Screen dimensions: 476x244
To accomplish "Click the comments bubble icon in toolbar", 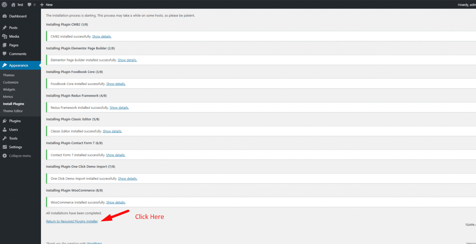I will coord(29,5).
